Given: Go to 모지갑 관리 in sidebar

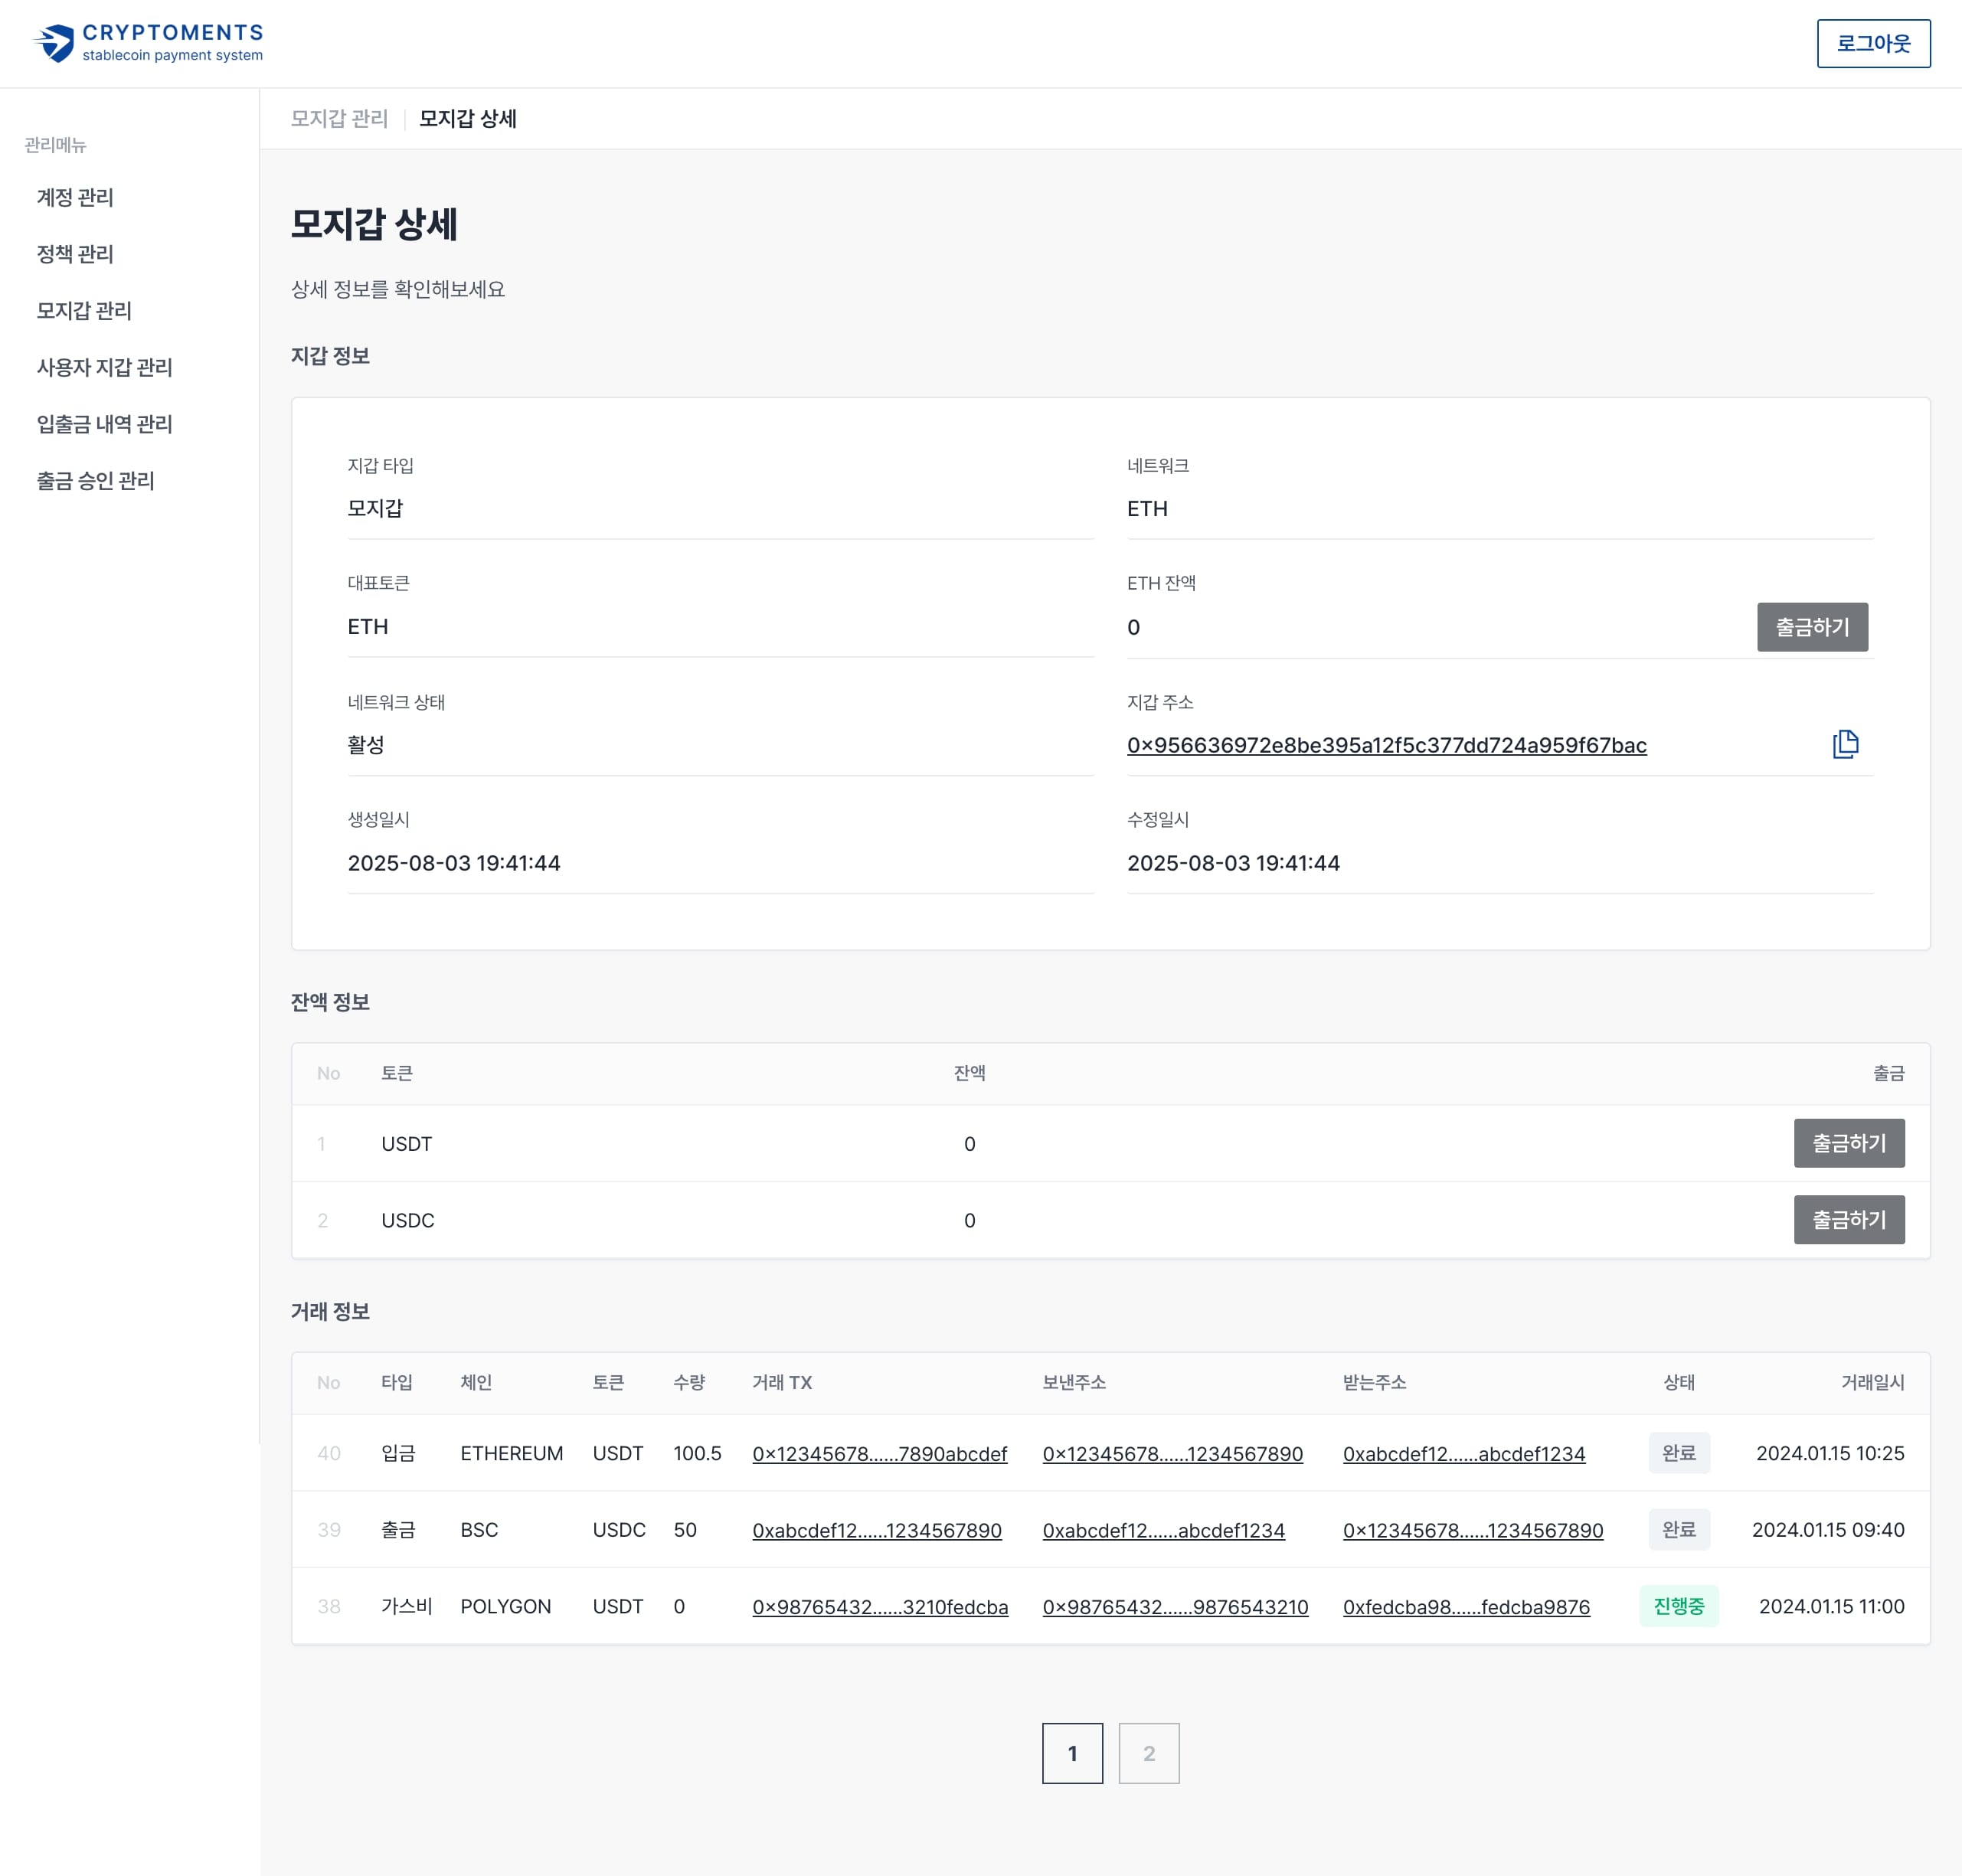Looking at the screenshot, I should [x=84, y=311].
